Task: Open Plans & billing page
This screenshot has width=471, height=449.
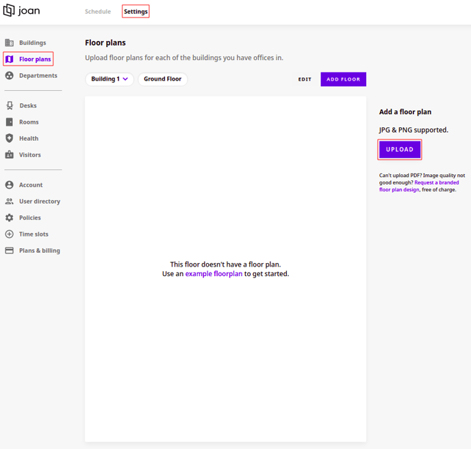Action: (39, 250)
